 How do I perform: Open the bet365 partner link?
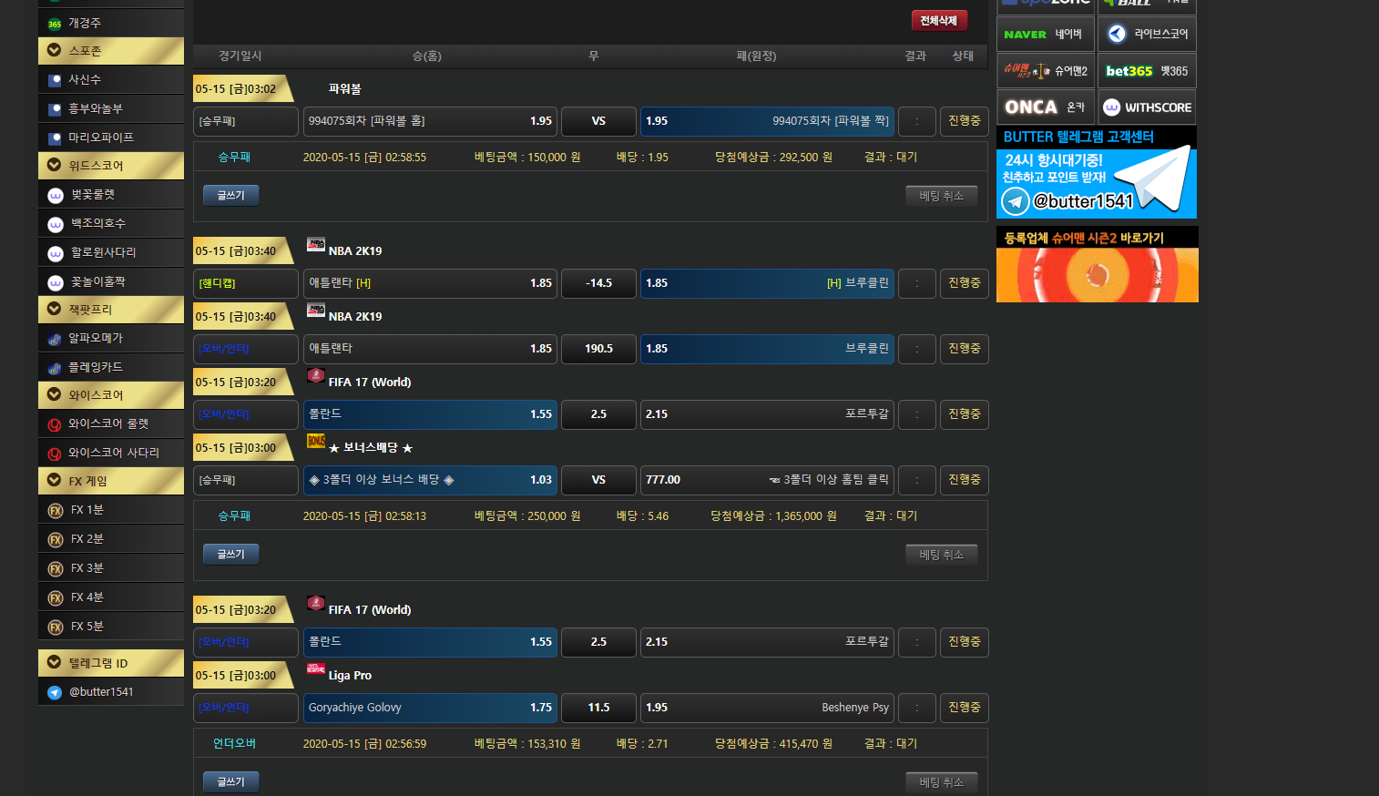pyautogui.click(x=1147, y=71)
